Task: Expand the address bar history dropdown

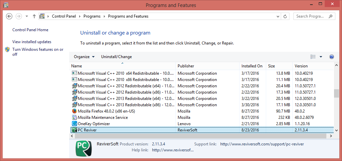Action: (278, 16)
